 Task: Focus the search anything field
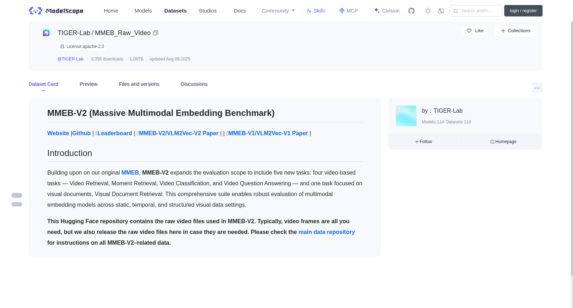(476, 11)
